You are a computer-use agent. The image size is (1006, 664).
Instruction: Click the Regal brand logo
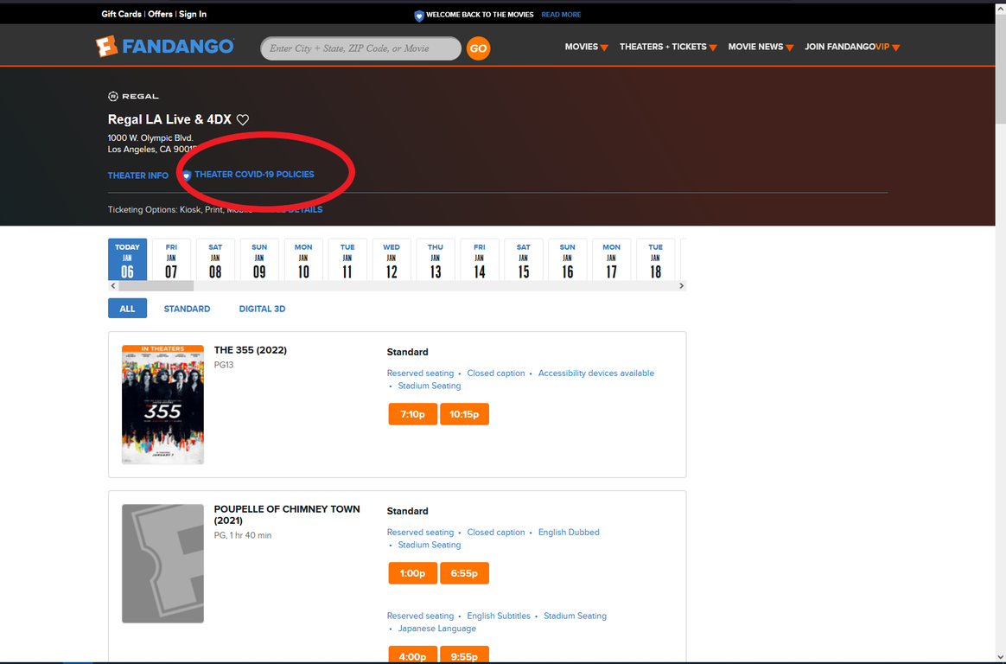click(133, 96)
